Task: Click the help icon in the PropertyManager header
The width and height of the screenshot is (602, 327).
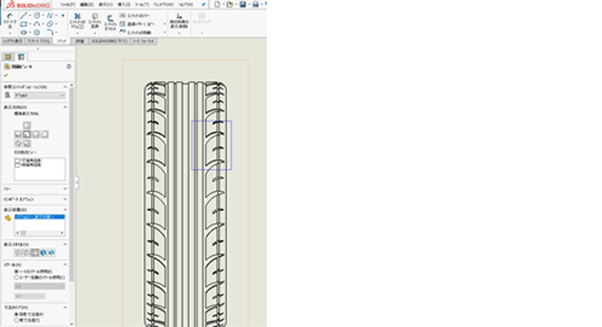Action: coord(68,67)
